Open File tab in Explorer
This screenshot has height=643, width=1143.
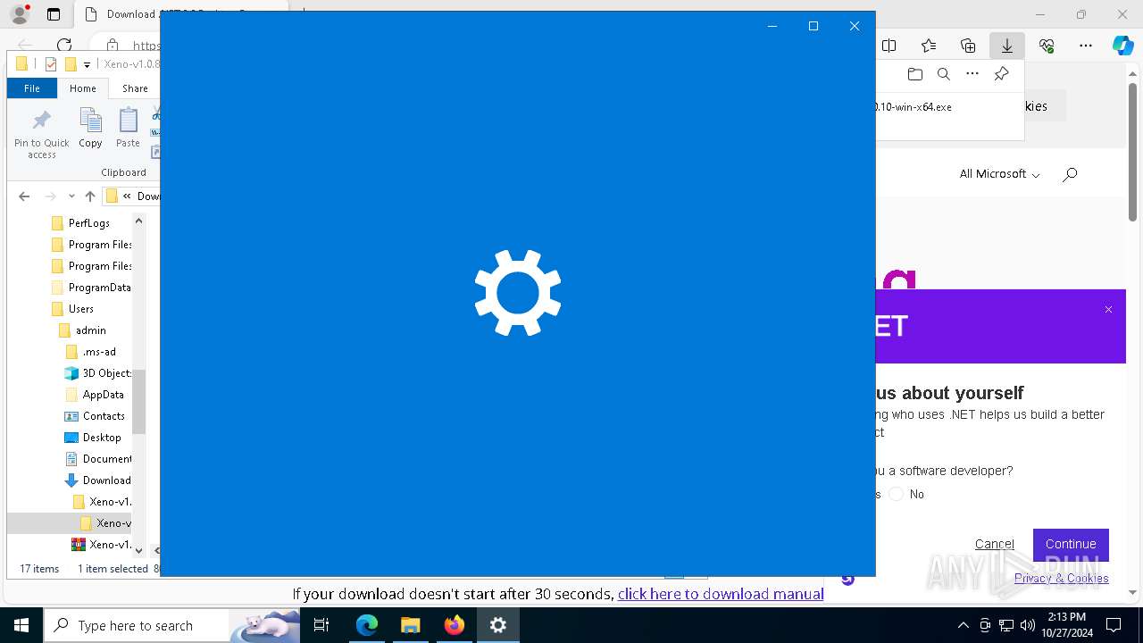pyautogui.click(x=31, y=88)
